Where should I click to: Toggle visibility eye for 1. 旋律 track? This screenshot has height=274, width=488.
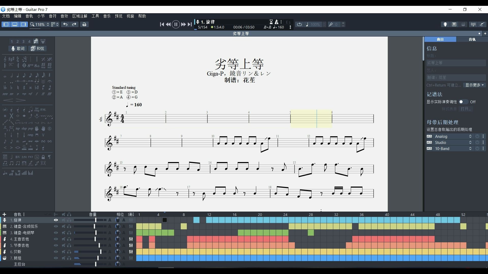(x=56, y=220)
